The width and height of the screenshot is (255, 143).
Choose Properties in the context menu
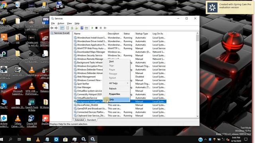116,94
